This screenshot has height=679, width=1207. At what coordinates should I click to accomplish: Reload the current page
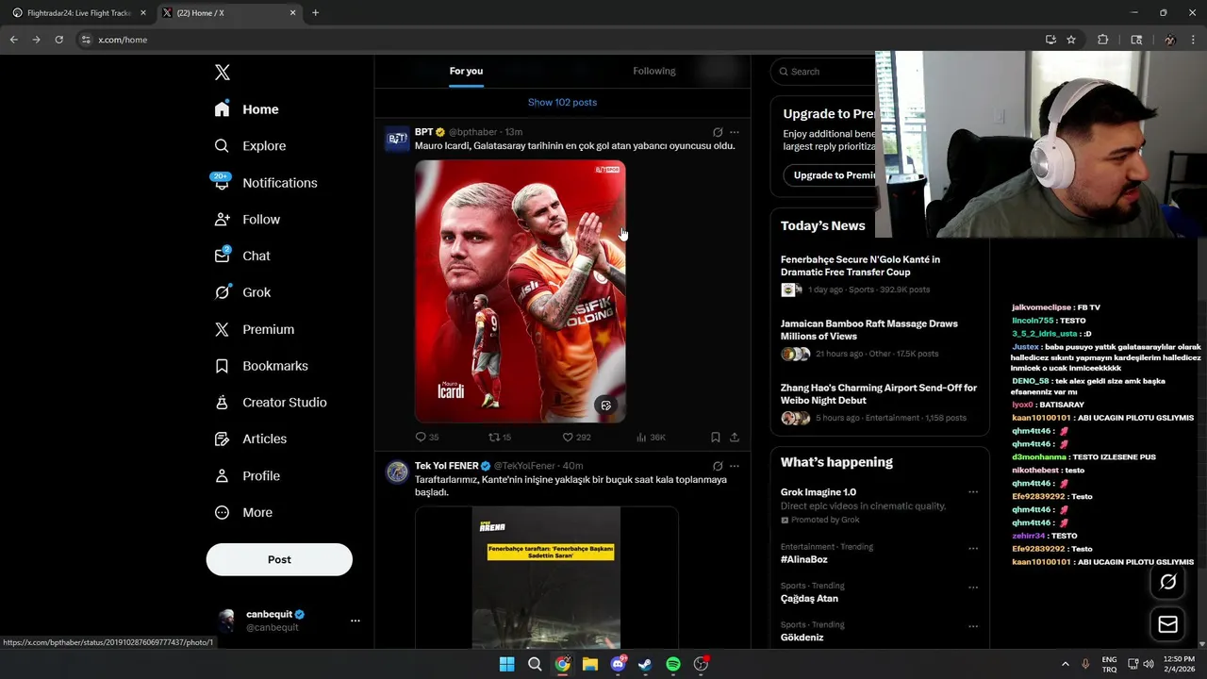(x=58, y=40)
